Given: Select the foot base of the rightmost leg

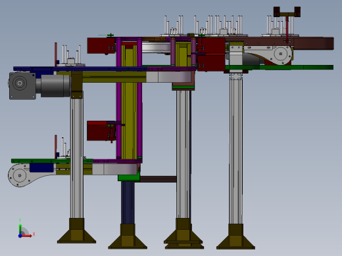Looking at the screenshot, I should click(235, 237).
